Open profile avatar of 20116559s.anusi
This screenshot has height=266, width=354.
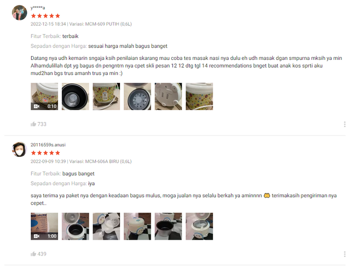pyautogui.click(x=20, y=150)
